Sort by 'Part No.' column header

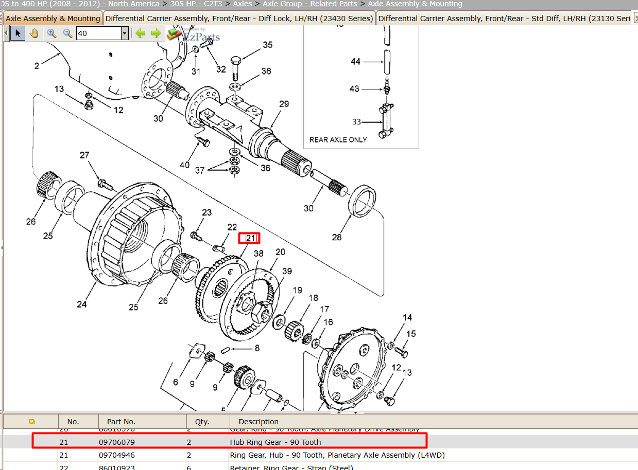point(122,422)
